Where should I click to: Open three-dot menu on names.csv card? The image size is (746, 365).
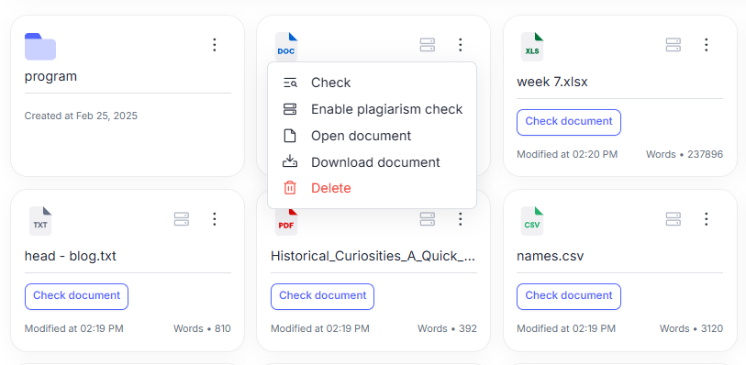click(x=706, y=219)
